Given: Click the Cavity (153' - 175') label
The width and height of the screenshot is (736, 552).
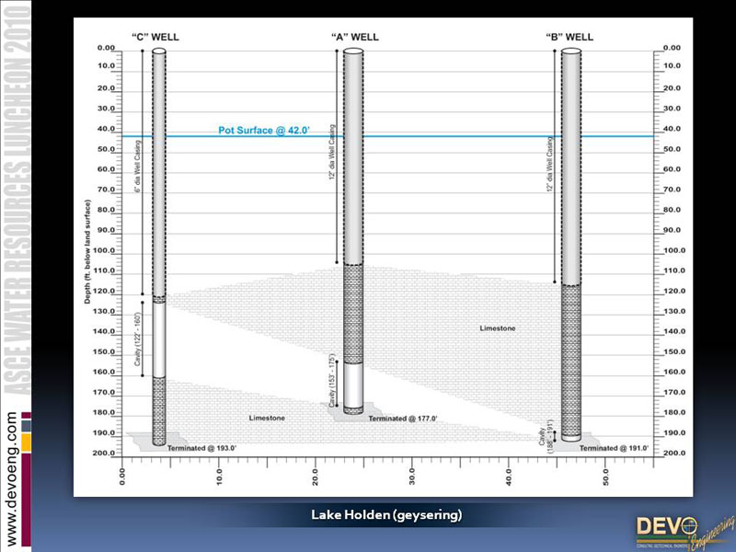Looking at the screenshot, I should (x=333, y=382).
